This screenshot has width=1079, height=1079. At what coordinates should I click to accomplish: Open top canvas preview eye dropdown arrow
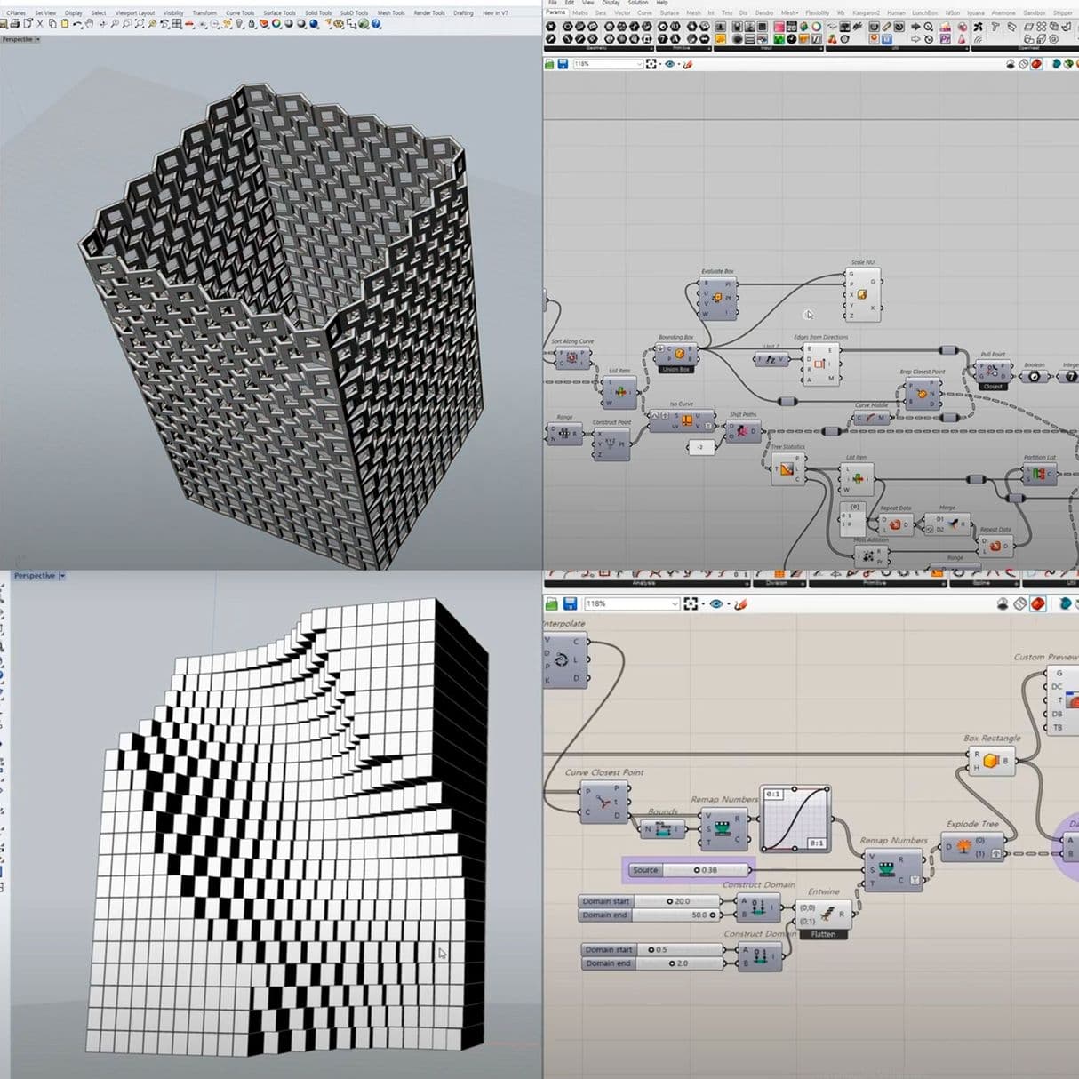(x=679, y=64)
